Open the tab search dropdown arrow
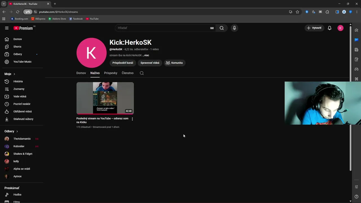Viewport: 361px width, 203px height. pos(4,4)
